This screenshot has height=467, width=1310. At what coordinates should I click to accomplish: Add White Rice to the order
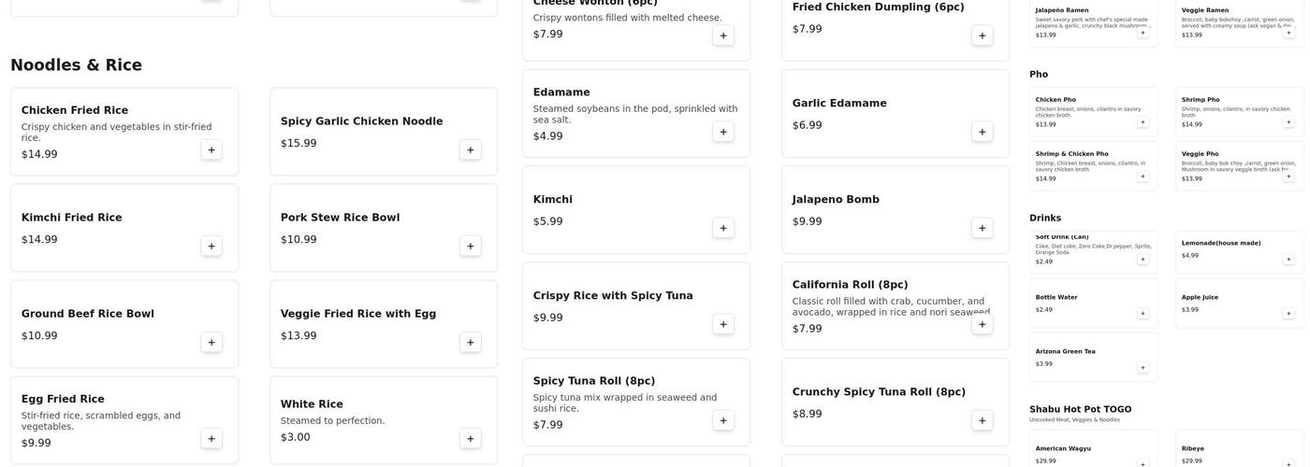click(471, 438)
